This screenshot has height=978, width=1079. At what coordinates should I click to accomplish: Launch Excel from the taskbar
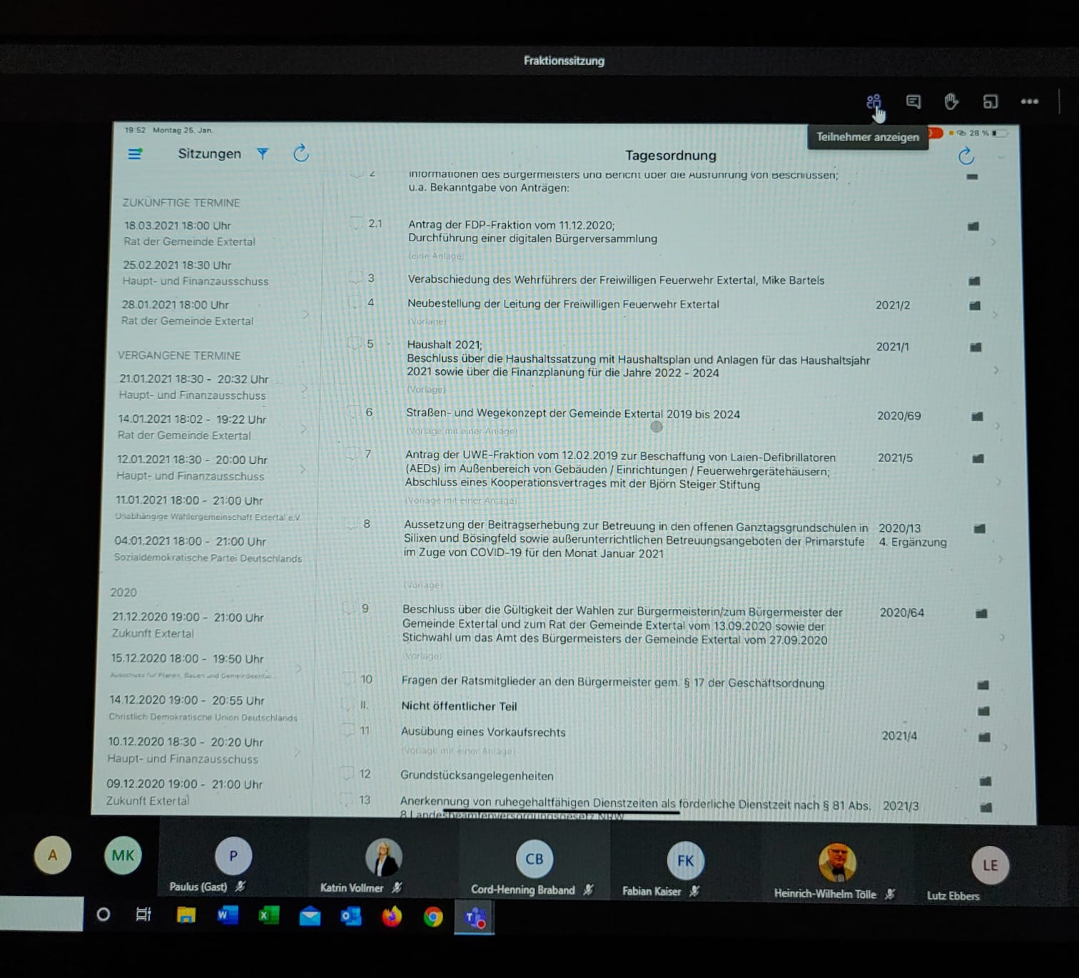pos(268,915)
